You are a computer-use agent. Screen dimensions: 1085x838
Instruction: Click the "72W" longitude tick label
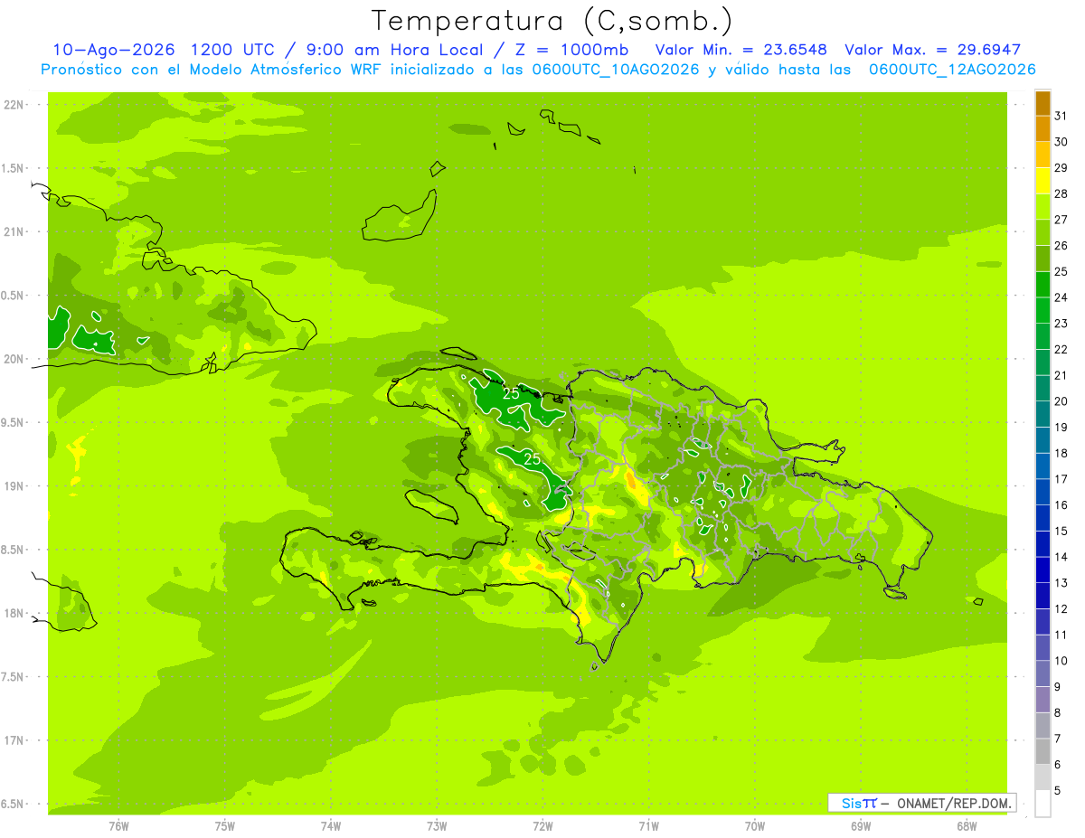pos(543,826)
